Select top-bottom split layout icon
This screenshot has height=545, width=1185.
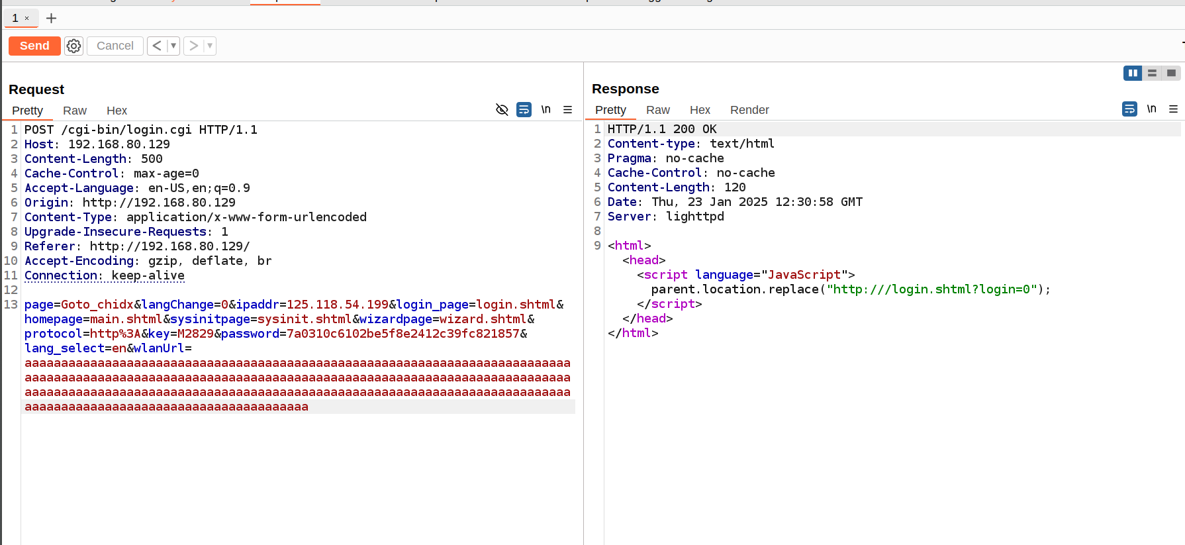(1152, 73)
